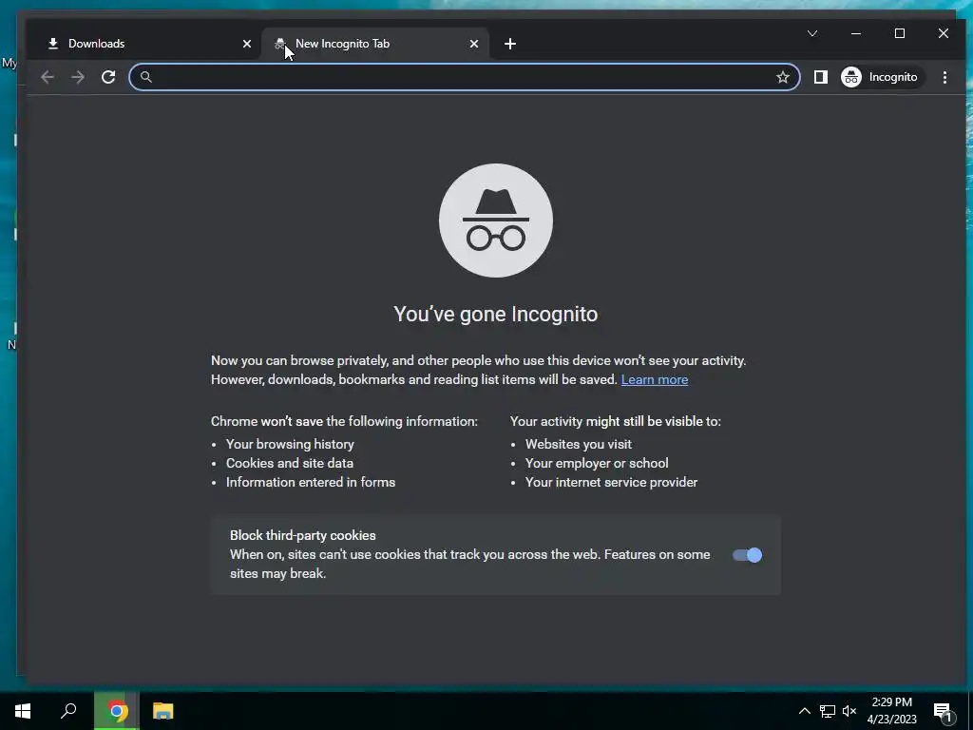This screenshot has width=973, height=730.
Task: Open a new tab with plus button
Action: coord(510,44)
